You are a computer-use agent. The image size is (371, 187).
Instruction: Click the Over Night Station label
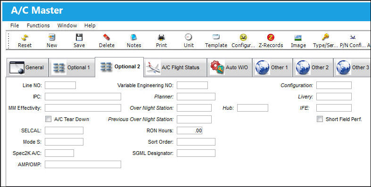(x=152, y=108)
